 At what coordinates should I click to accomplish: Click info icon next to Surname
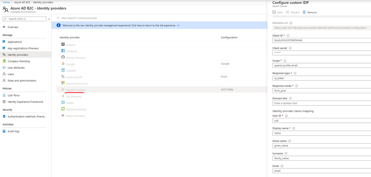click(x=286, y=153)
